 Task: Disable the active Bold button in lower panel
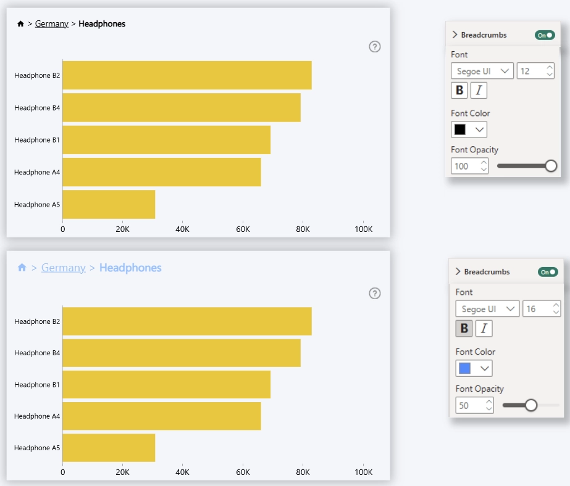[x=464, y=329]
